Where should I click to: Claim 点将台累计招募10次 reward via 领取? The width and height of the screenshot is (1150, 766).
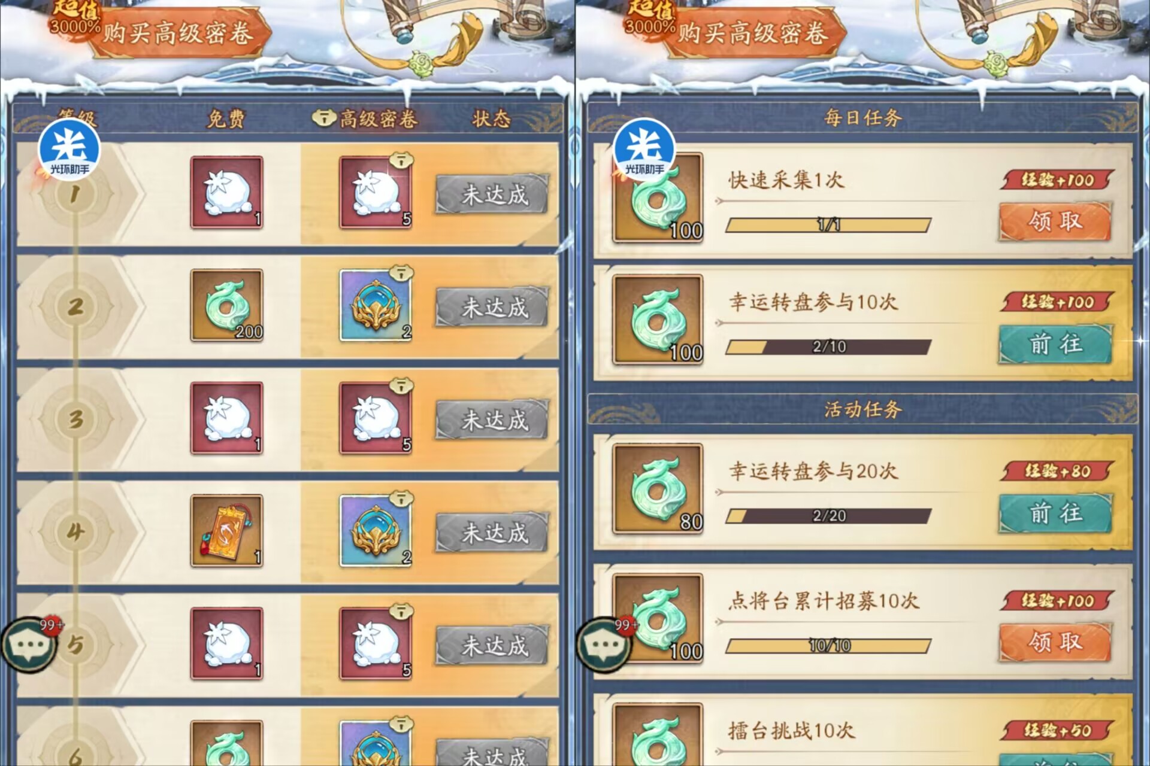pyautogui.click(x=1055, y=642)
